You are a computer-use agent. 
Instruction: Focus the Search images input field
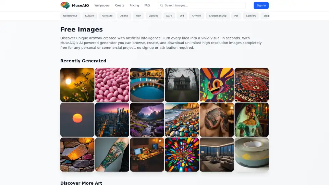coord(204,5)
